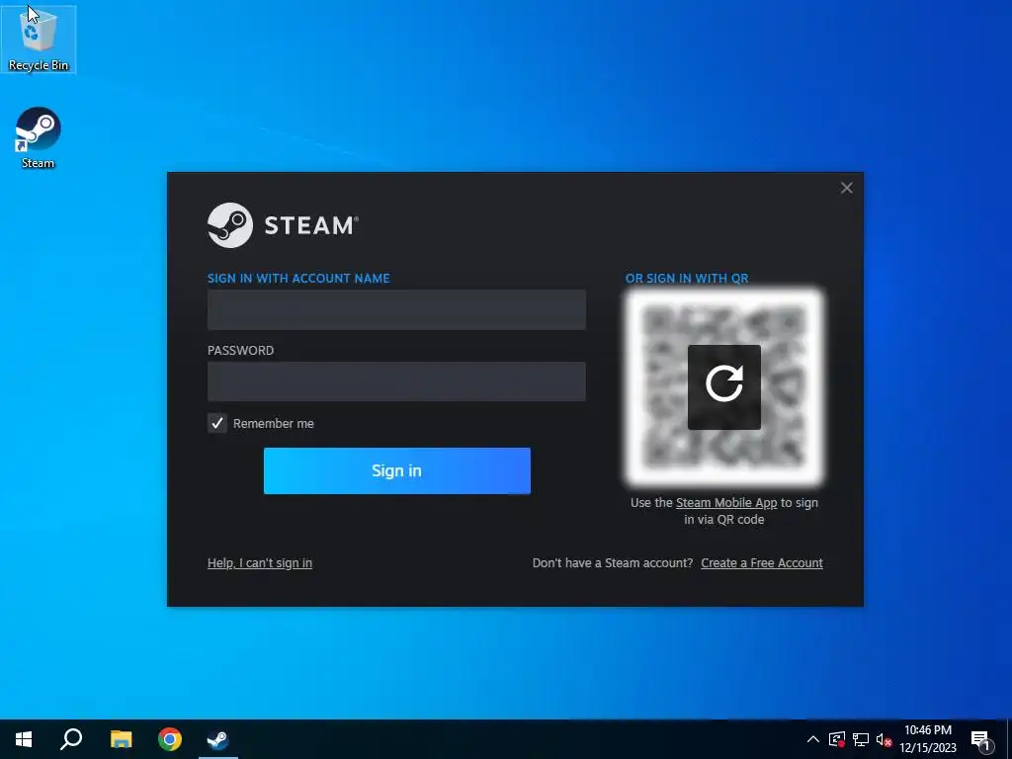The width and height of the screenshot is (1012, 759).
Task: Follow the Create a Free Account link
Action: click(762, 562)
